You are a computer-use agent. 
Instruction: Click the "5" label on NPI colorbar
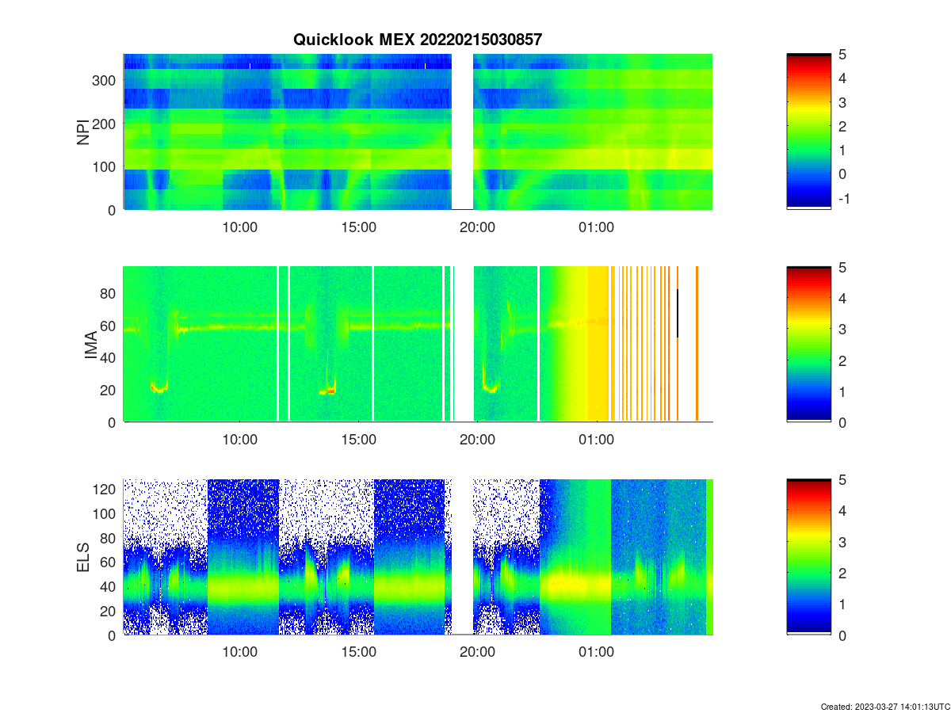(842, 55)
